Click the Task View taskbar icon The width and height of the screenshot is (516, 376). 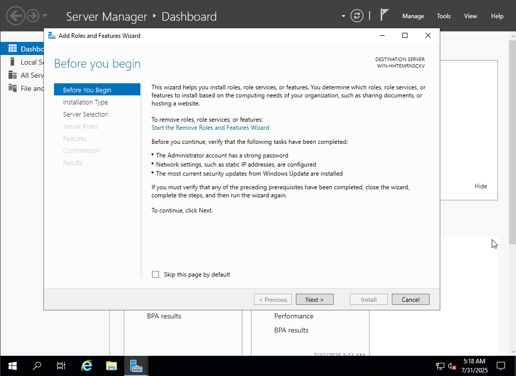(61, 366)
